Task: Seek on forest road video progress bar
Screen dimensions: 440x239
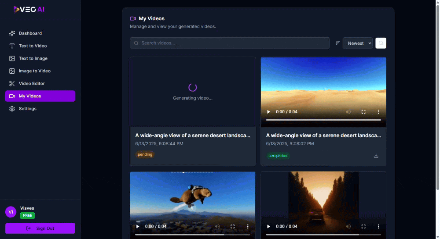Action: (323, 235)
